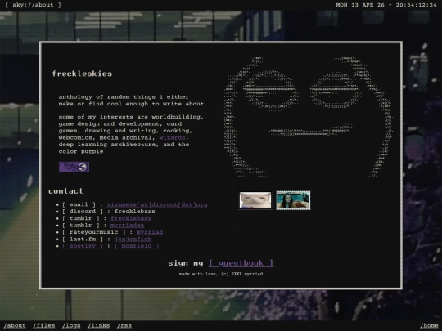This screenshot has height=331, width=442.
Task: Click the '[ last.fm ]' label
Action: (83, 239)
